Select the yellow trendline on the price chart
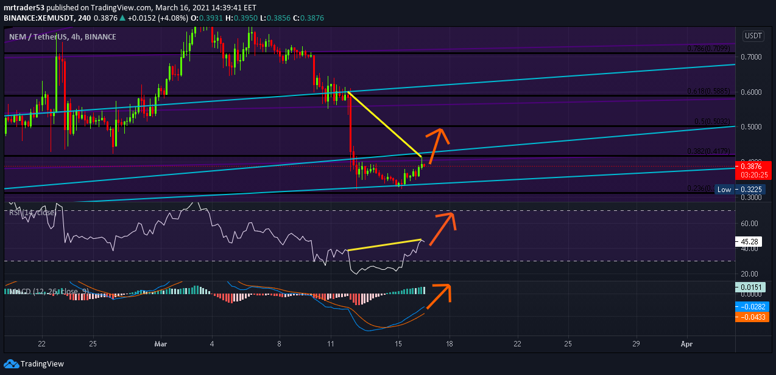776x375 pixels. (384, 124)
